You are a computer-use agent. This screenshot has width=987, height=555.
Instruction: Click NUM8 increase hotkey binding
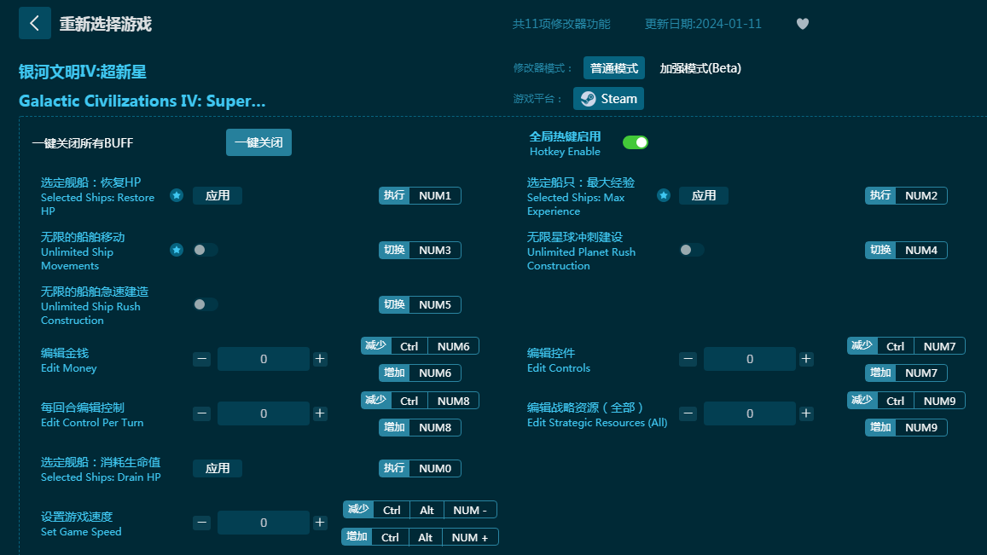[x=420, y=428]
